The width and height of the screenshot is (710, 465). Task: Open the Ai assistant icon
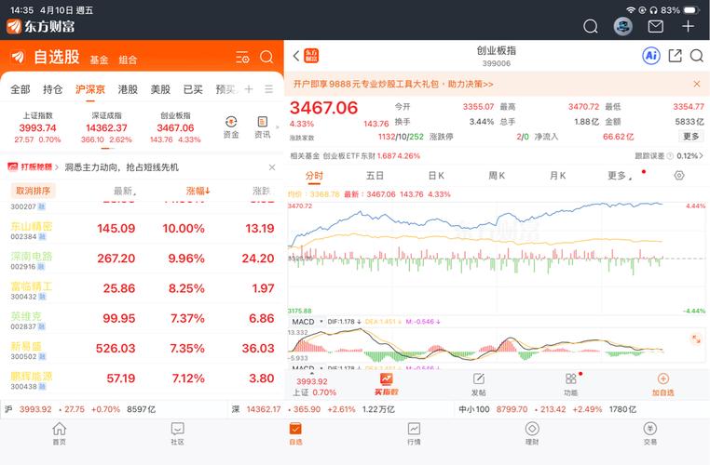click(651, 56)
